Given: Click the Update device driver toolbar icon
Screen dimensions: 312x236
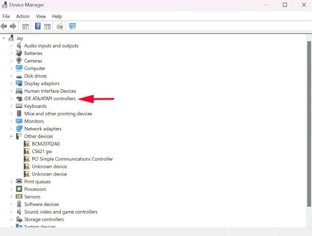Looking at the screenshot, I should click(59, 26).
